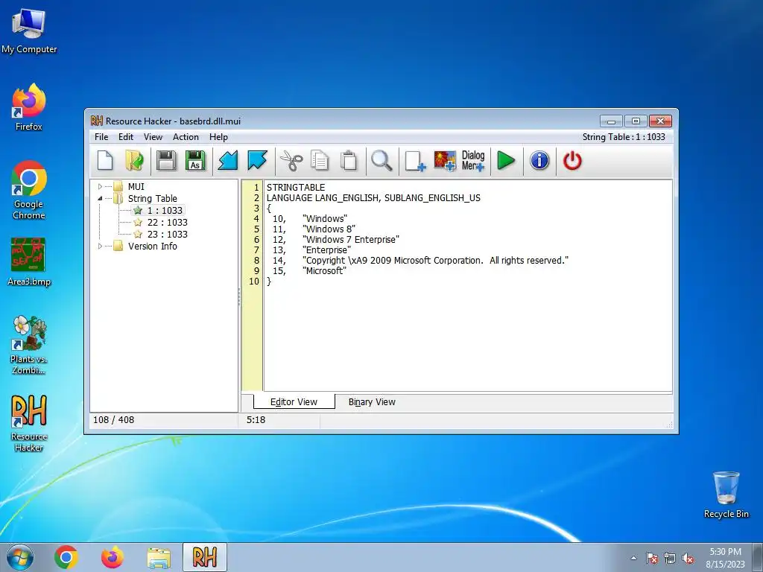Open Find with the magnifying glass icon
Screen dimensions: 763x572
(x=381, y=161)
